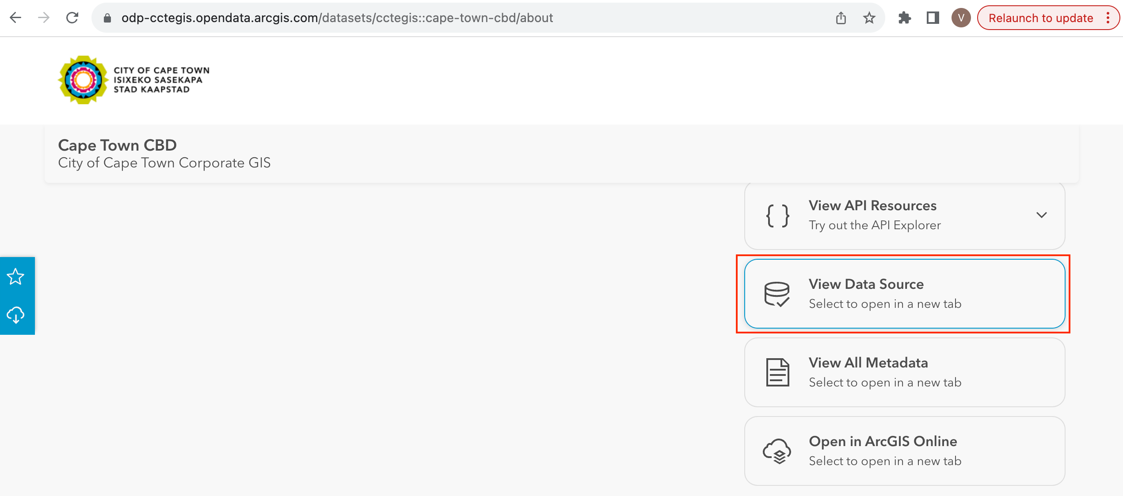Click the Open in ArcGIS Online card

904,451
